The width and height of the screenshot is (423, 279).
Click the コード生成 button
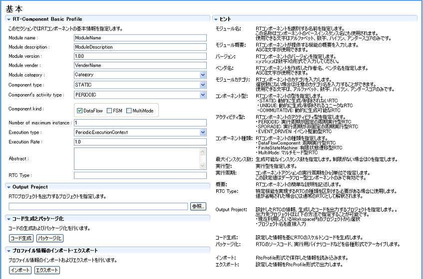coord(21,238)
